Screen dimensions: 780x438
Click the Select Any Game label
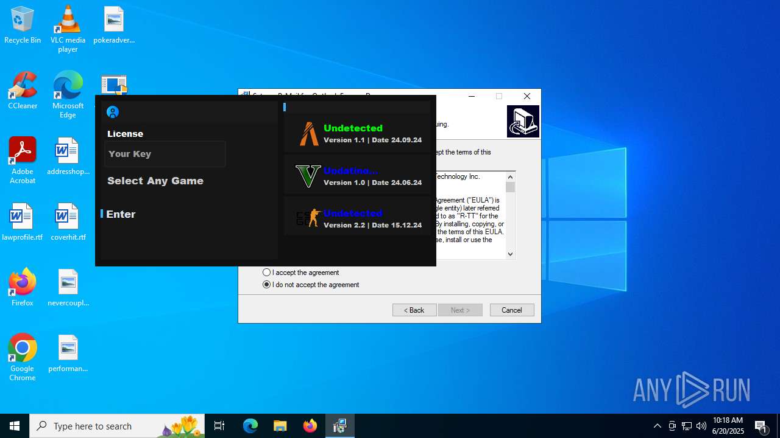[155, 181]
